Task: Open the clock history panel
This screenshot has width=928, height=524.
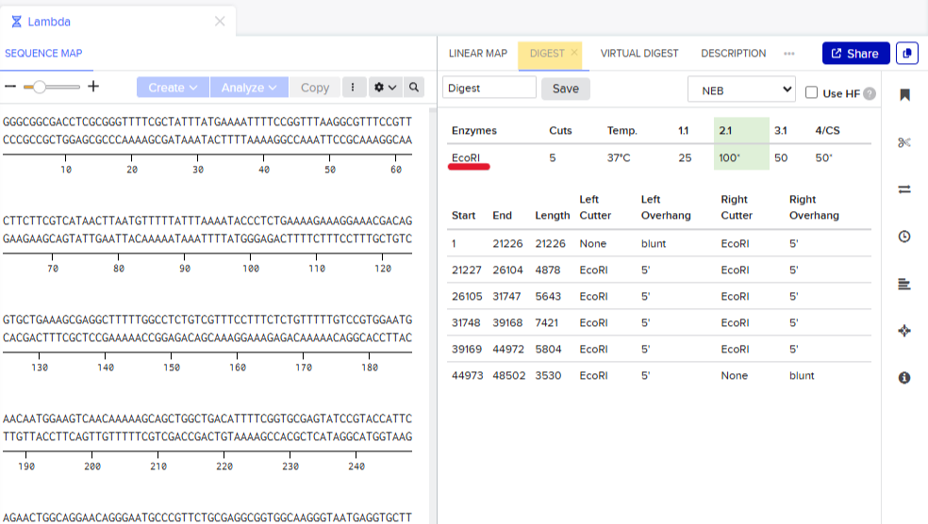Action: [904, 237]
